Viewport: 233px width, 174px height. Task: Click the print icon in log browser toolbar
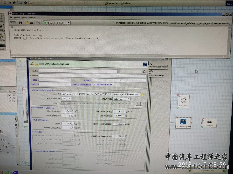(x=32, y=23)
